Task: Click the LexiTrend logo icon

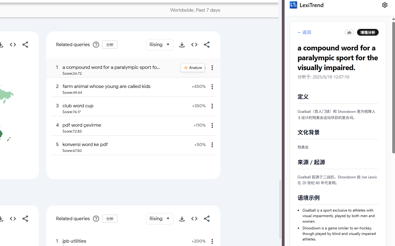Action: (x=293, y=5)
